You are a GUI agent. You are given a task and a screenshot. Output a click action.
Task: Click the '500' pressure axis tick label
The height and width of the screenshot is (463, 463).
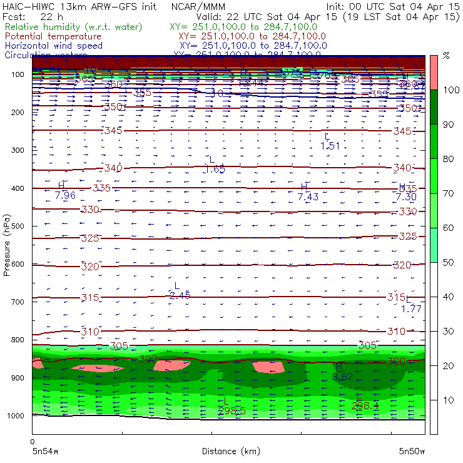click(18, 226)
